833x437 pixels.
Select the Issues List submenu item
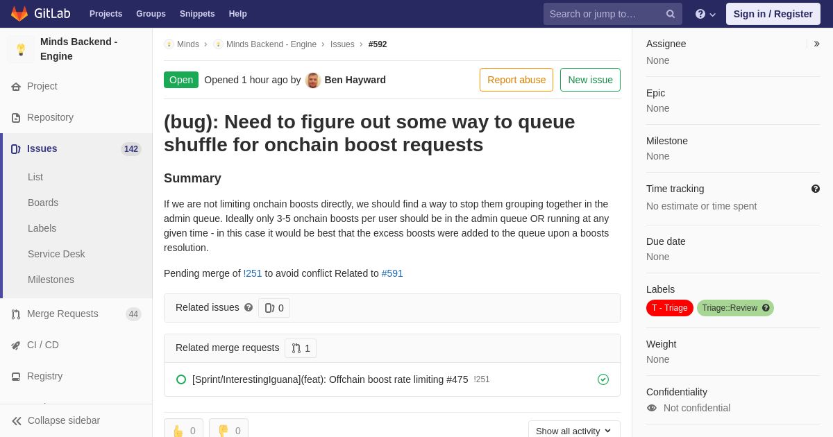click(35, 177)
